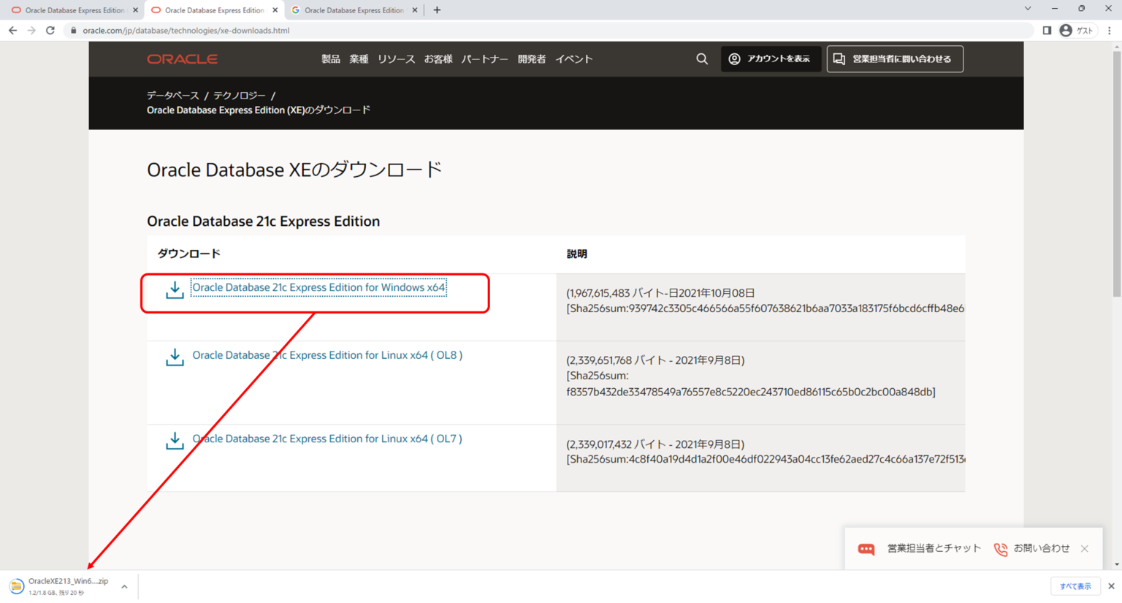
Task: Click the padlock icon in the address bar
Action: 73,30
